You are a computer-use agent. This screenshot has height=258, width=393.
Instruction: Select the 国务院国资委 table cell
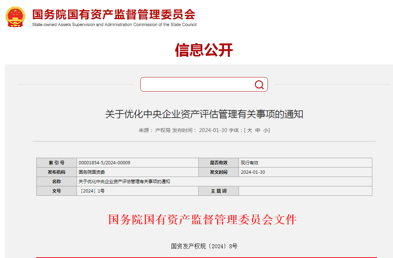click(x=138, y=172)
